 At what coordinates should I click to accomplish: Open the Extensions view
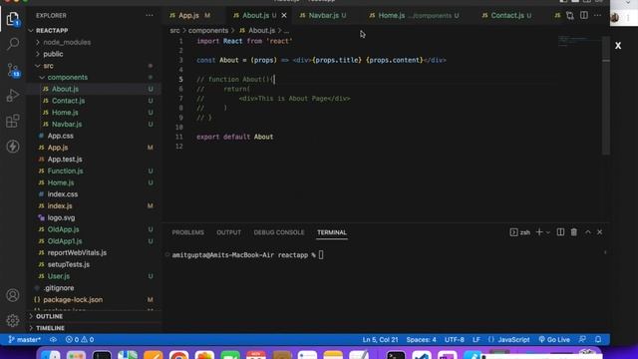(x=13, y=121)
